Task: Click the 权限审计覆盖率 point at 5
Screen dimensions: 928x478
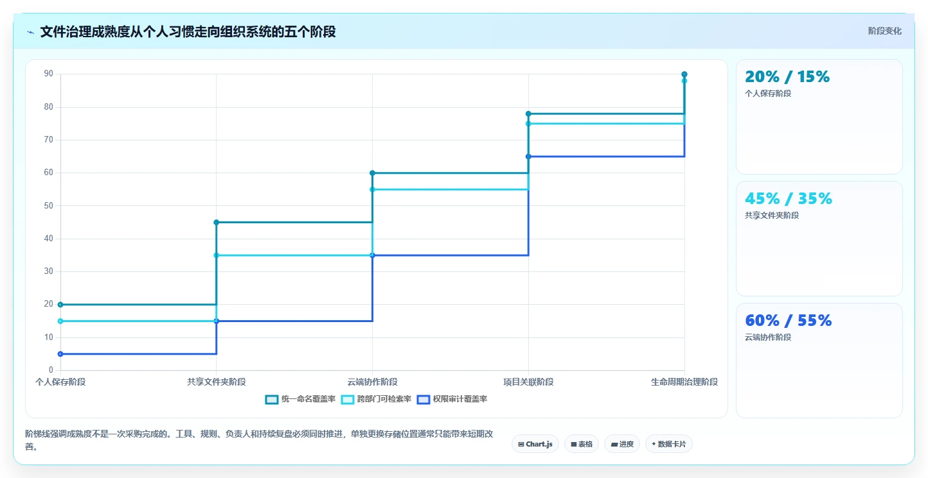Action: tap(60, 354)
